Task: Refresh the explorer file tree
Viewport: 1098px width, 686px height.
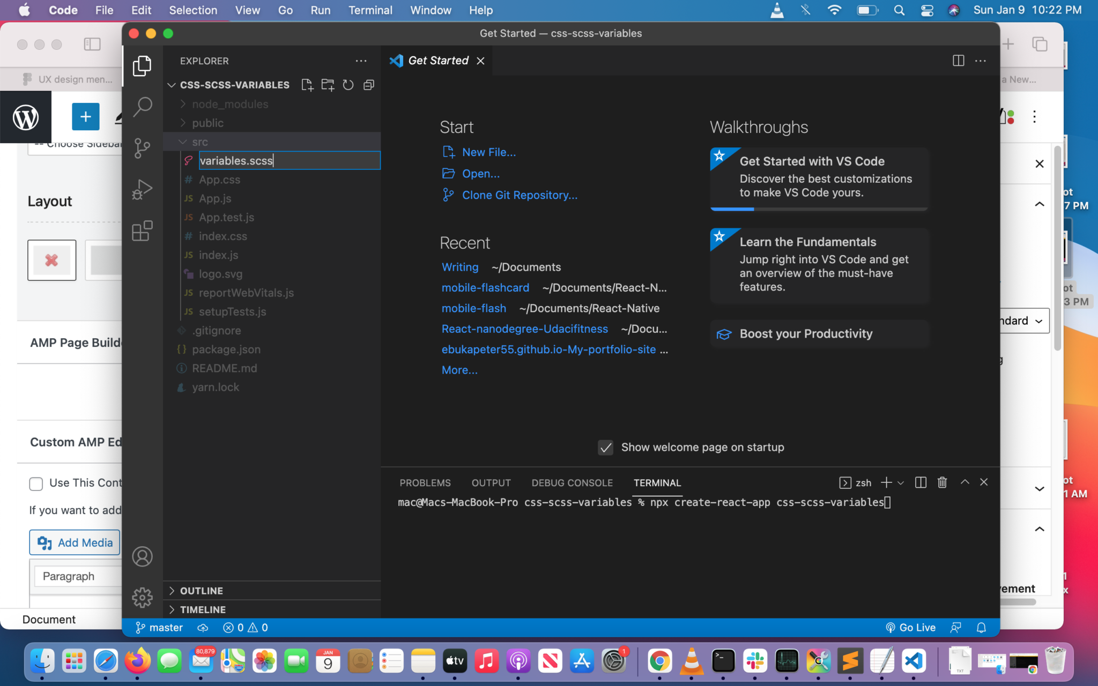Action: point(348,85)
